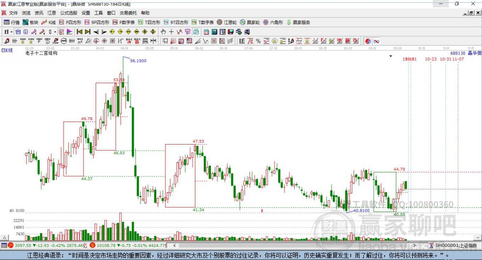Jump to last bar with skip-to-end icon
This screenshot has height=260, width=482.
tap(88, 32)
